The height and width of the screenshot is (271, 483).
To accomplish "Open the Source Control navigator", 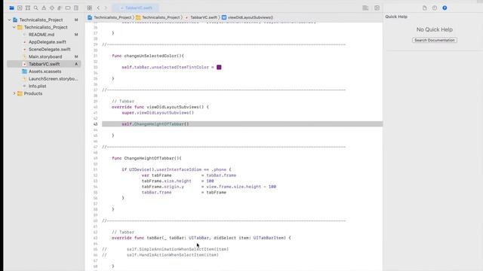I will [x=20, y=8].
